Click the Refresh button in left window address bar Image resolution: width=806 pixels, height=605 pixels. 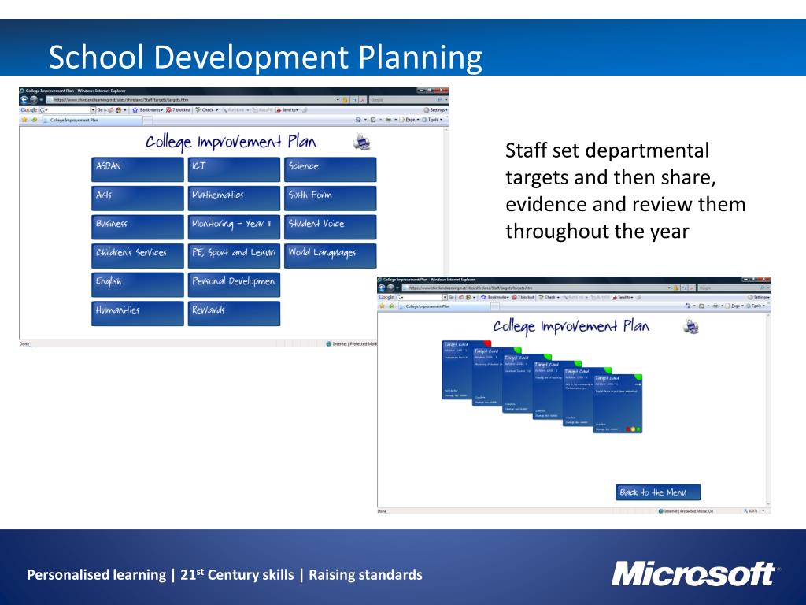point(354,100)
